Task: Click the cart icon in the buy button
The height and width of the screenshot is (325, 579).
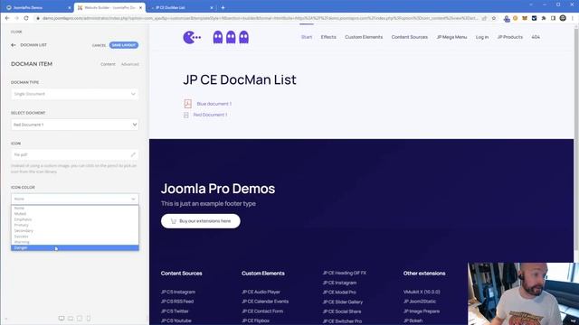Action: [173, 221]
